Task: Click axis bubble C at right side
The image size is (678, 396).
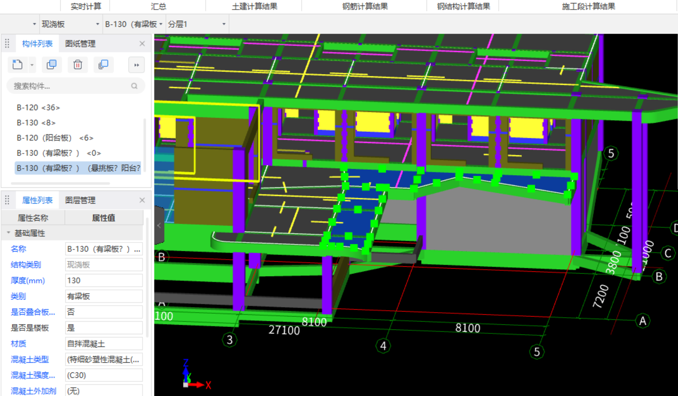Action: coord(667,254)
